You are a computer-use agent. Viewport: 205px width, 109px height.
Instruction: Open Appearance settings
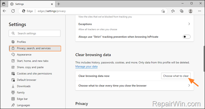coord(24,54)
